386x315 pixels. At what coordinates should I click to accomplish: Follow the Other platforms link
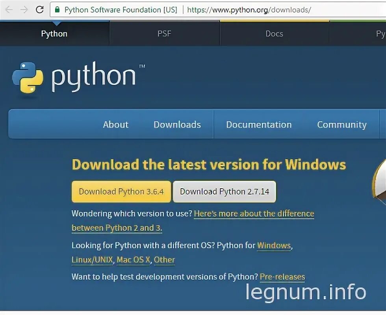pyautogui.click(x=165, y=260)
